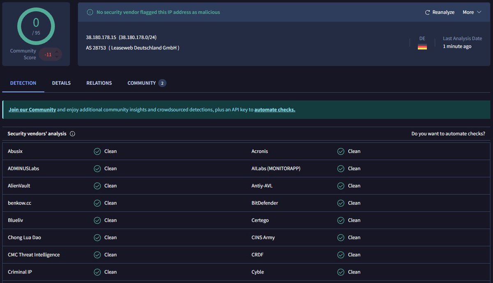
Task: Click the DE country code label
Action: point(422,38)
